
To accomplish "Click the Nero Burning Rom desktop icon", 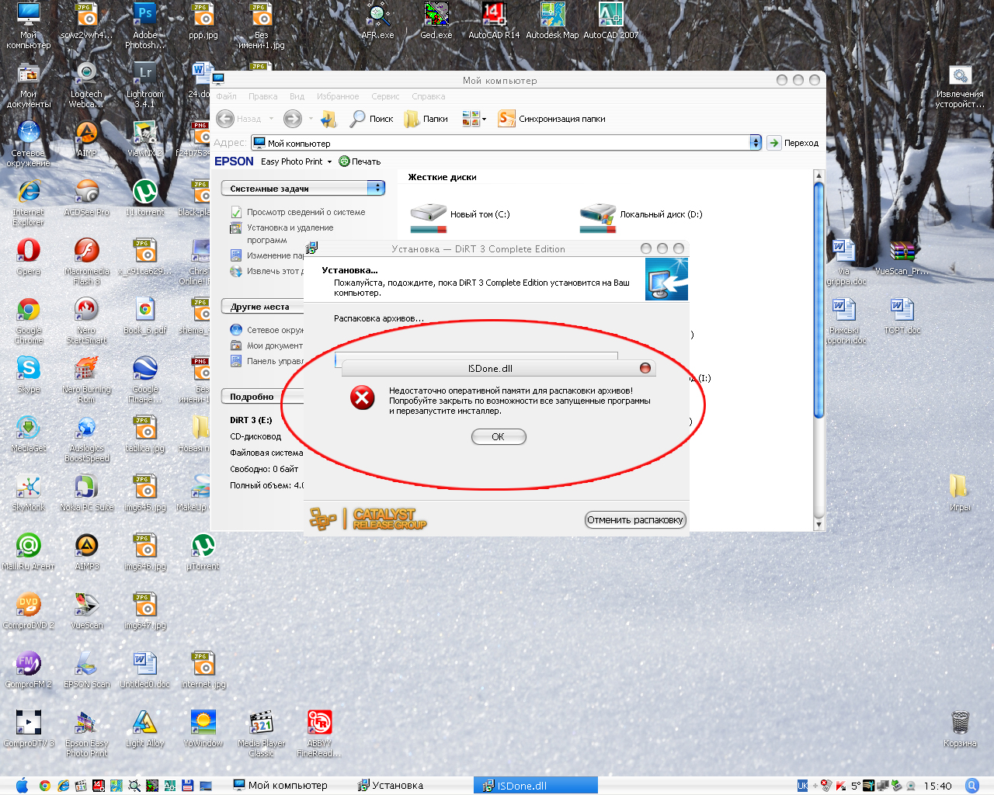I will point(87,380).
